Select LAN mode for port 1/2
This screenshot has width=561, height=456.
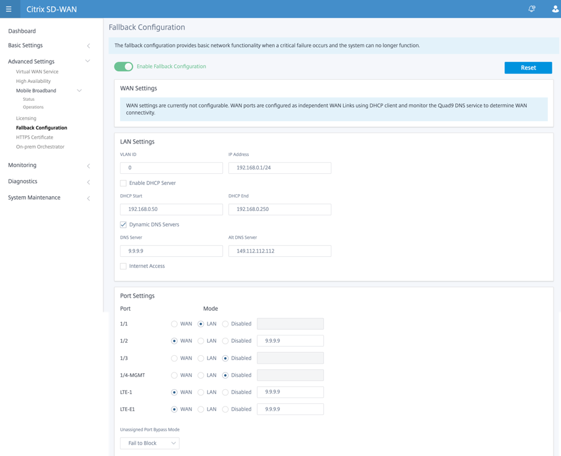click(x=201, y=341)
